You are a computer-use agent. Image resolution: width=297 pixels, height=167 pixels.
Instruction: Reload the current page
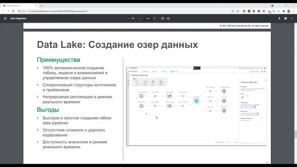coord(13,11)
